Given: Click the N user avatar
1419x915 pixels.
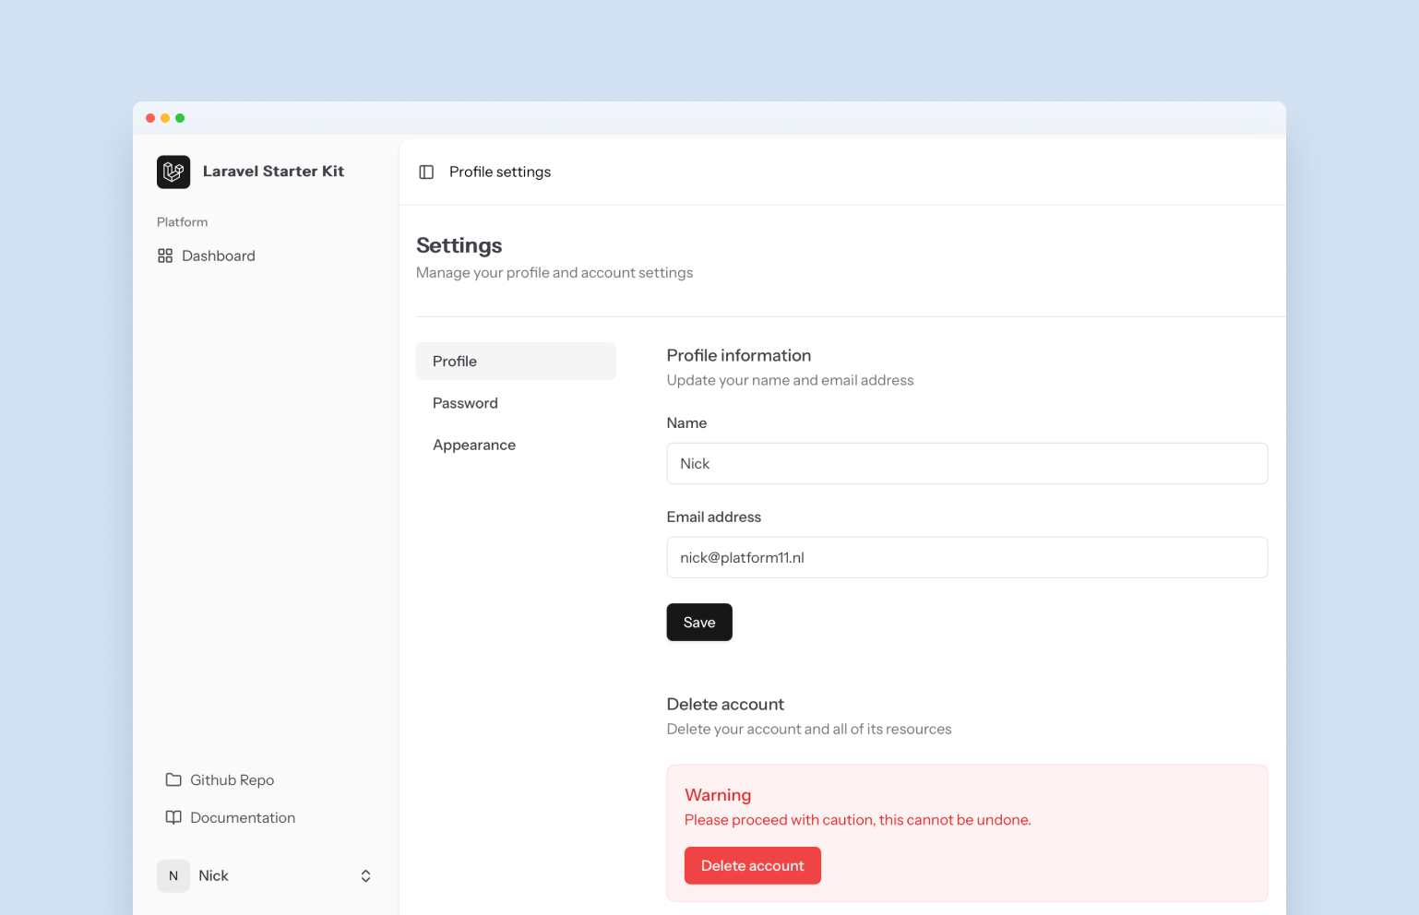Looking at the screenshot, I should [x=173, y=875].
